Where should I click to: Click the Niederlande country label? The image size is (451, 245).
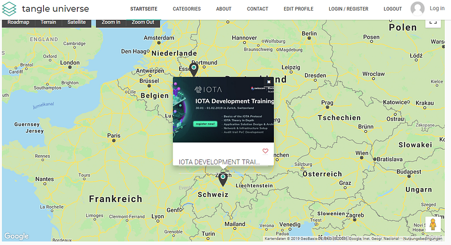click(174, 53)
